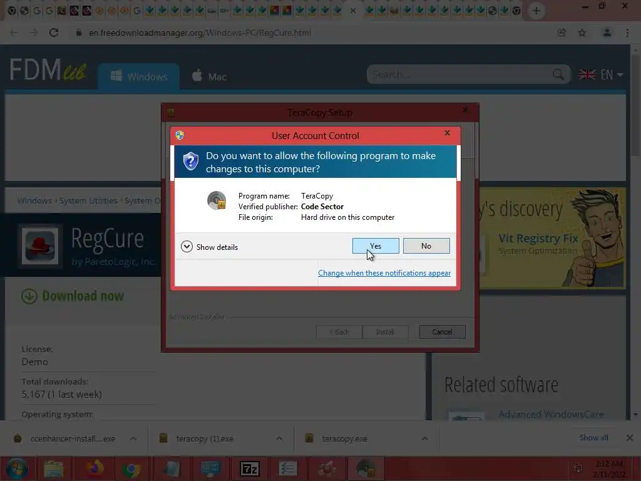Close the Chrome downloads bar

630,438
